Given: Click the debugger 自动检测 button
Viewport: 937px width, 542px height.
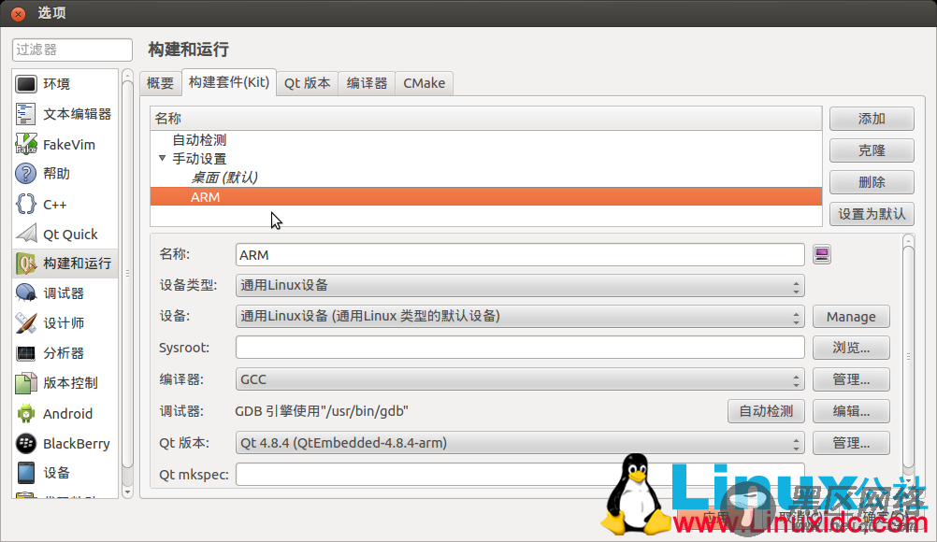Looking at the screenshot, I should click(766, 411).
